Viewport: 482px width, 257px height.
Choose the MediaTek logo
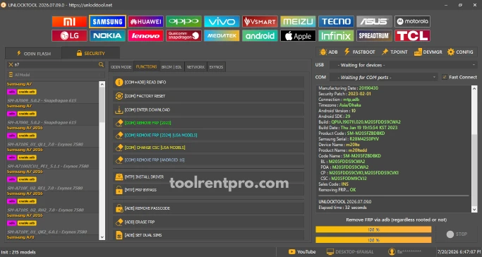pyautogui.click(x=222, y=36)
